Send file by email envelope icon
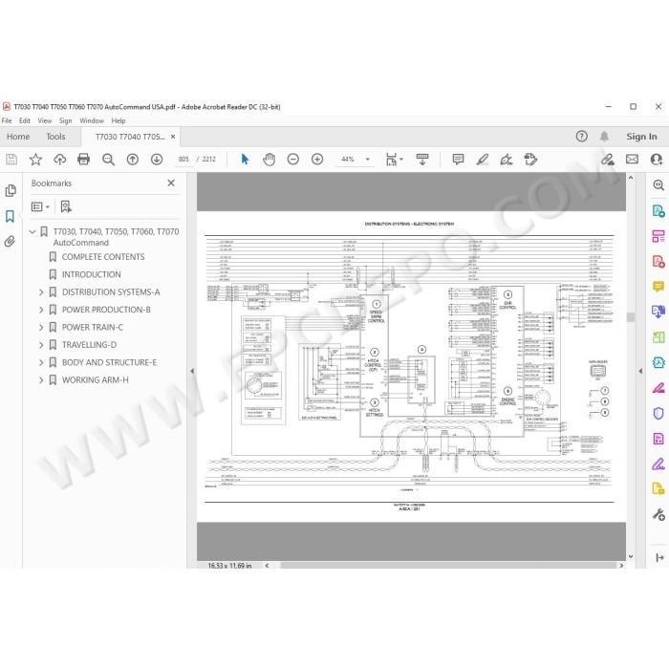The height and width of the screenshot is (669, 669). pos(632,160)
